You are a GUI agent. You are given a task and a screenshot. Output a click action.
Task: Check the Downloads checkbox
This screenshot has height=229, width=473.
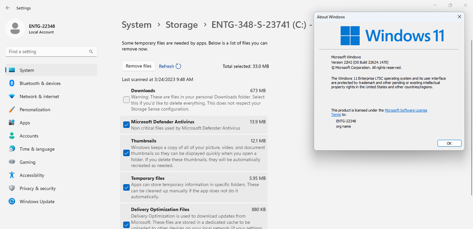[126, 100]
